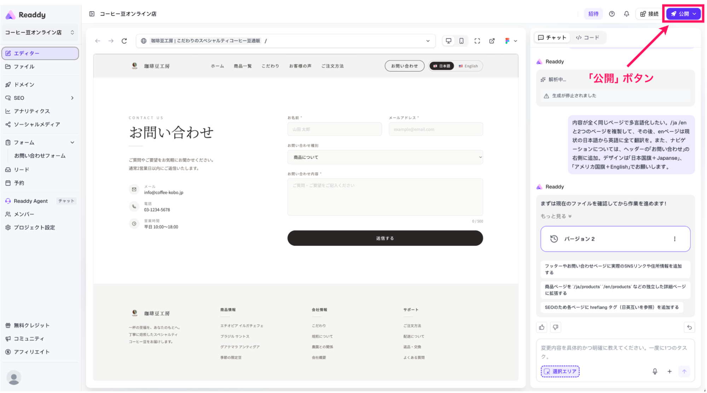
Task: Select hreflang タグ suggestion chip
Action: 612,307
